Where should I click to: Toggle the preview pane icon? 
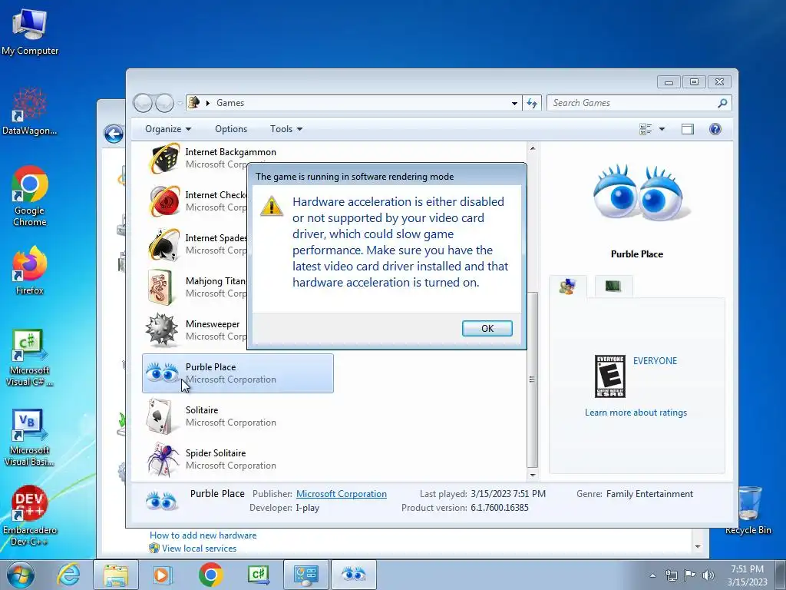tap(687, 129)
